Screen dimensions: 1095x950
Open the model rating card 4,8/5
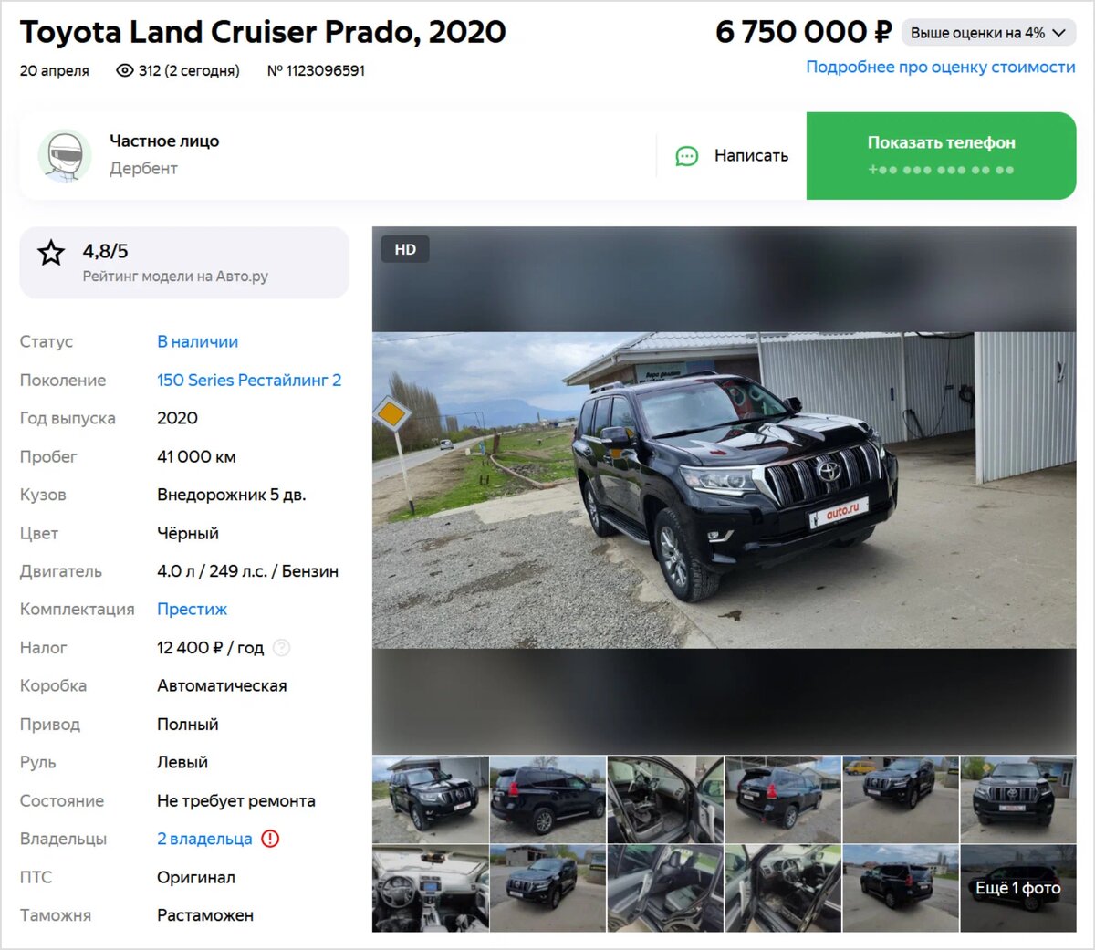tap(184, 263)
